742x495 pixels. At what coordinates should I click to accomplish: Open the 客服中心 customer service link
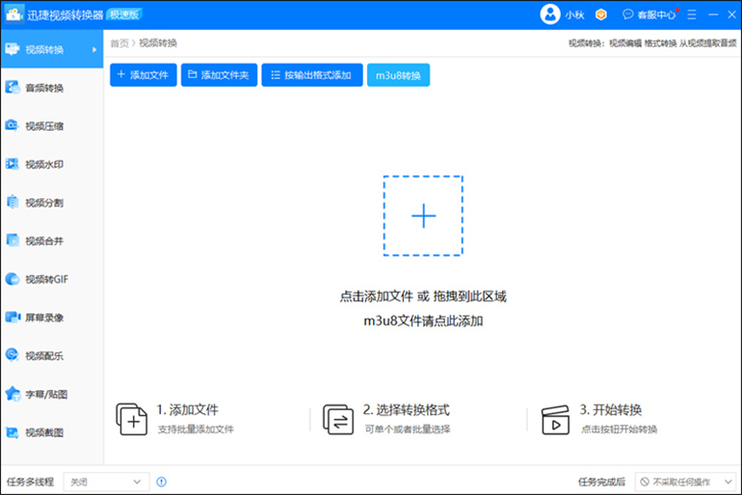(656, 15)
